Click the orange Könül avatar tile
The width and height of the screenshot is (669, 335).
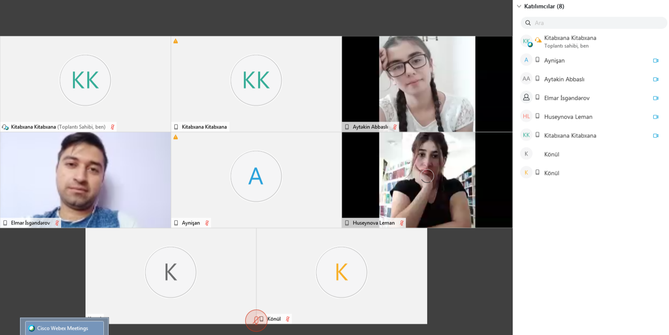pos(341,272)
